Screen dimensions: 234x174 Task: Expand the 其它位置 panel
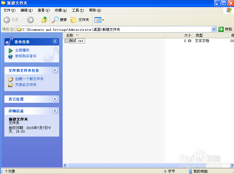(x=55, y=99)
